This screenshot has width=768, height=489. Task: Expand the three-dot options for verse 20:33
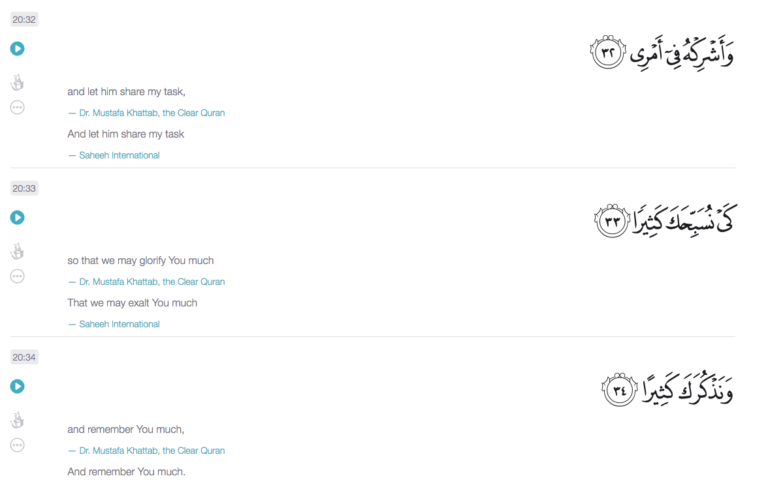18,276
